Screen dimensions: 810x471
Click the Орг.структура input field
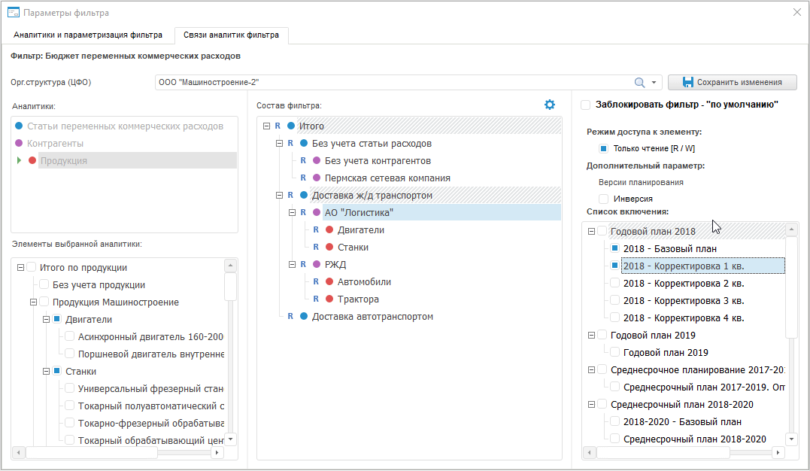tap(391, 83)
